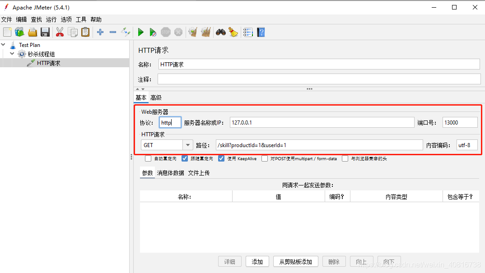
Task: Select the 文件上传 tab
Action: 199,173
